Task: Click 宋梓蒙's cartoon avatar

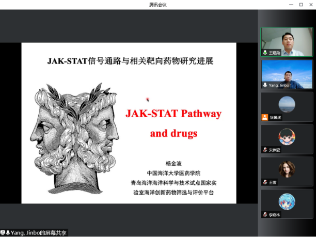Action: point(287,137)
